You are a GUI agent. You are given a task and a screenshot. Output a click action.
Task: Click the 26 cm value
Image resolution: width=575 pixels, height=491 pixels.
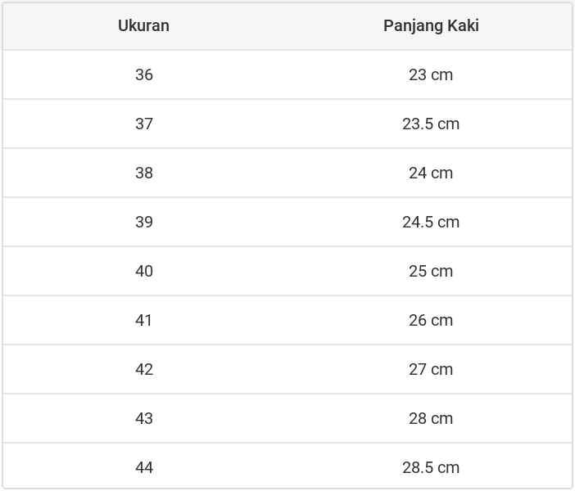coord(431,320)
